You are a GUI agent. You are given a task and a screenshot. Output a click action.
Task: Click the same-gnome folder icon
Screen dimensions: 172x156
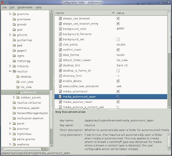pyautogui.click(x=14, y=139)
